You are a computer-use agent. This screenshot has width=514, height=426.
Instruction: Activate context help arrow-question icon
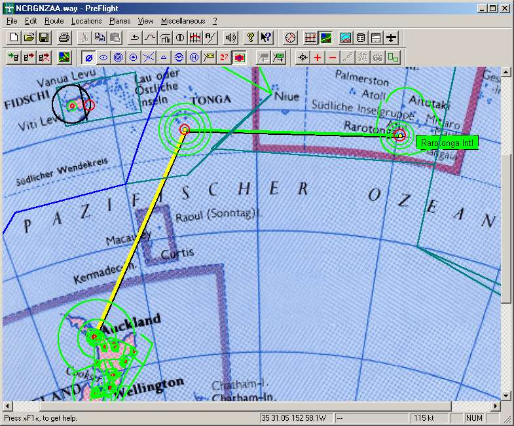pyautogui.click(x=266, y=38)
